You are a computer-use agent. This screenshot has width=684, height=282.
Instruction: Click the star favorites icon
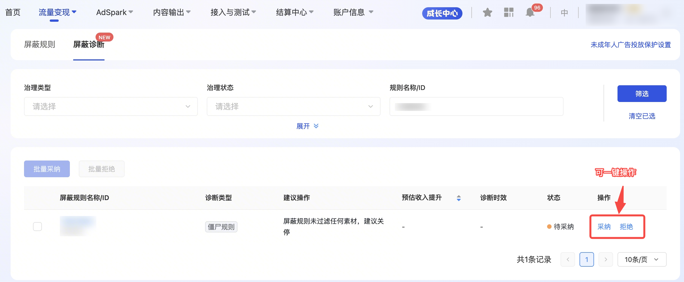coord(487,13)
